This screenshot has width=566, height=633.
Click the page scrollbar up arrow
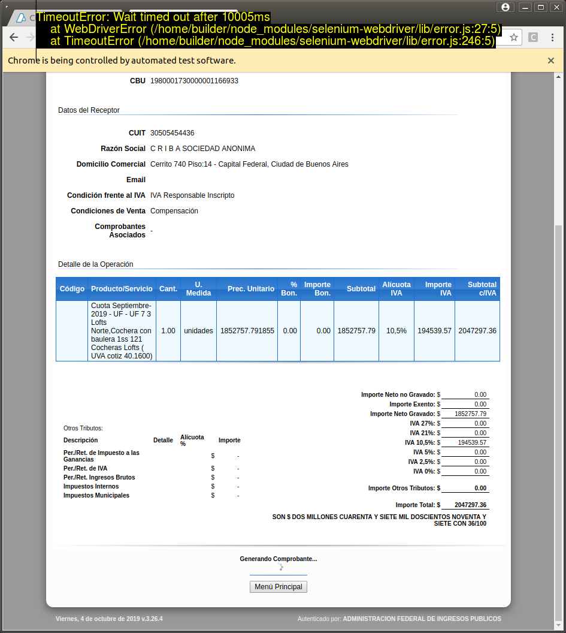click(558, 77)
